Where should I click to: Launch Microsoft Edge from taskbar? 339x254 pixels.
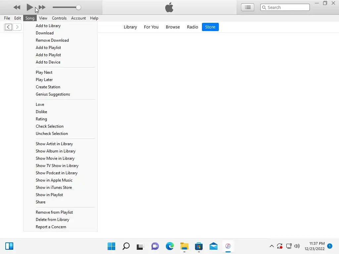[x=170, y=246]
